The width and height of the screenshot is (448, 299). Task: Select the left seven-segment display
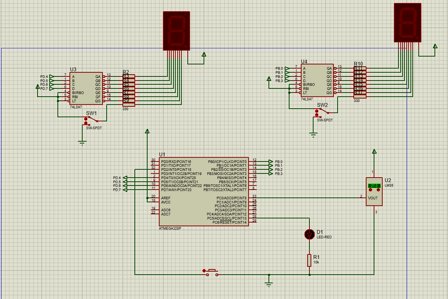click(176, 31)
